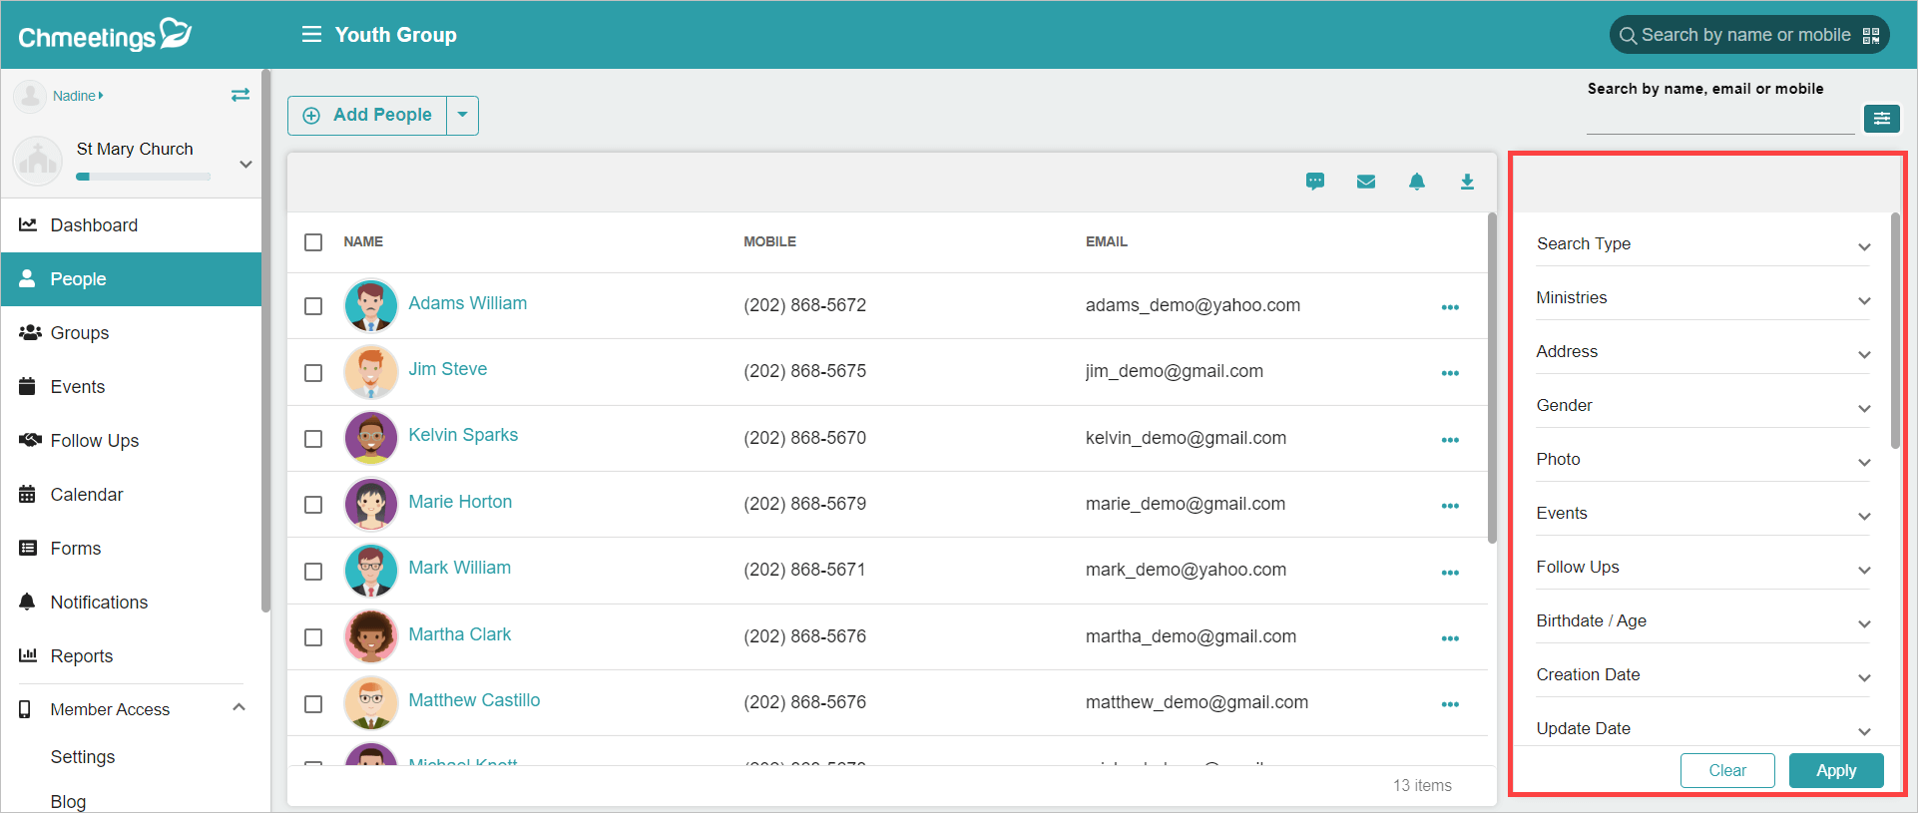Open Events in the sidebar menu

pos(131,387)
